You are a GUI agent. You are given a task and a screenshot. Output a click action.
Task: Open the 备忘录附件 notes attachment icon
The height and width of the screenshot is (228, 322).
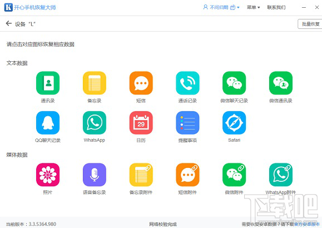click(141, 175)
